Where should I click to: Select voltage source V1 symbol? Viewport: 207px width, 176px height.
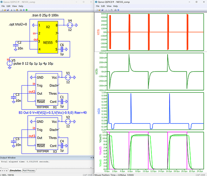click(x=68, y=77)
